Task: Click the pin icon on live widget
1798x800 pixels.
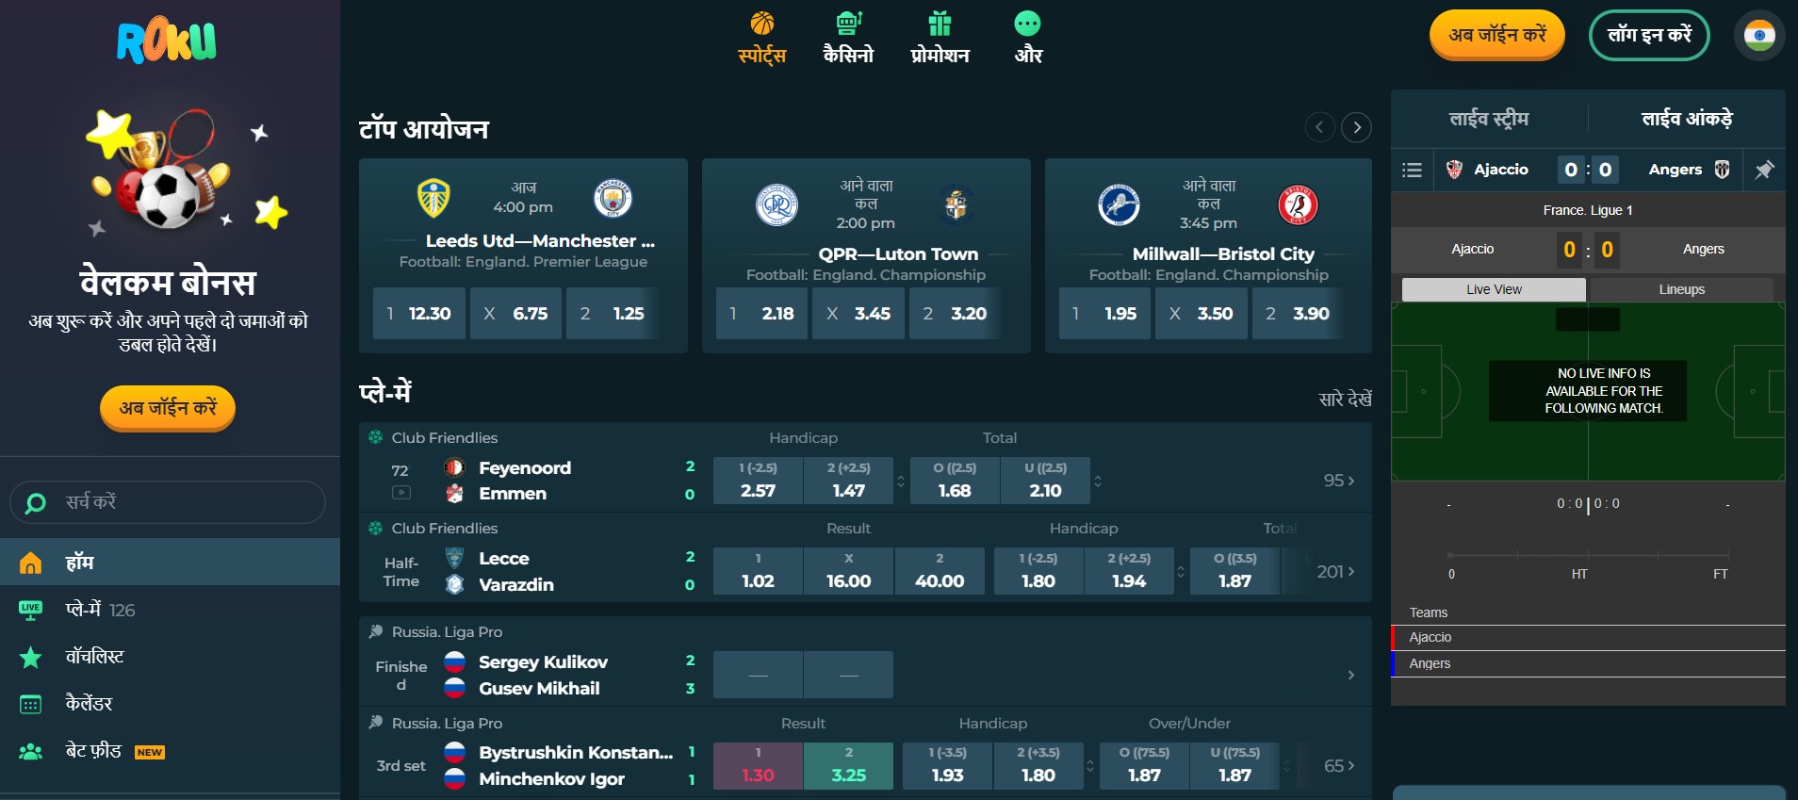Action: click(x=1764, y=171)
